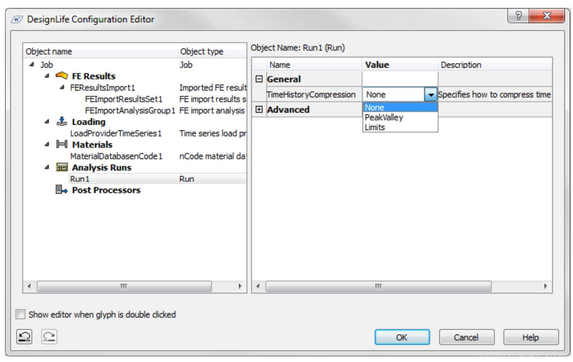Select the FEResultsImport1 tree item
Image resolution: width=573 pixels, height=362 pixels.
click(103, 87)
